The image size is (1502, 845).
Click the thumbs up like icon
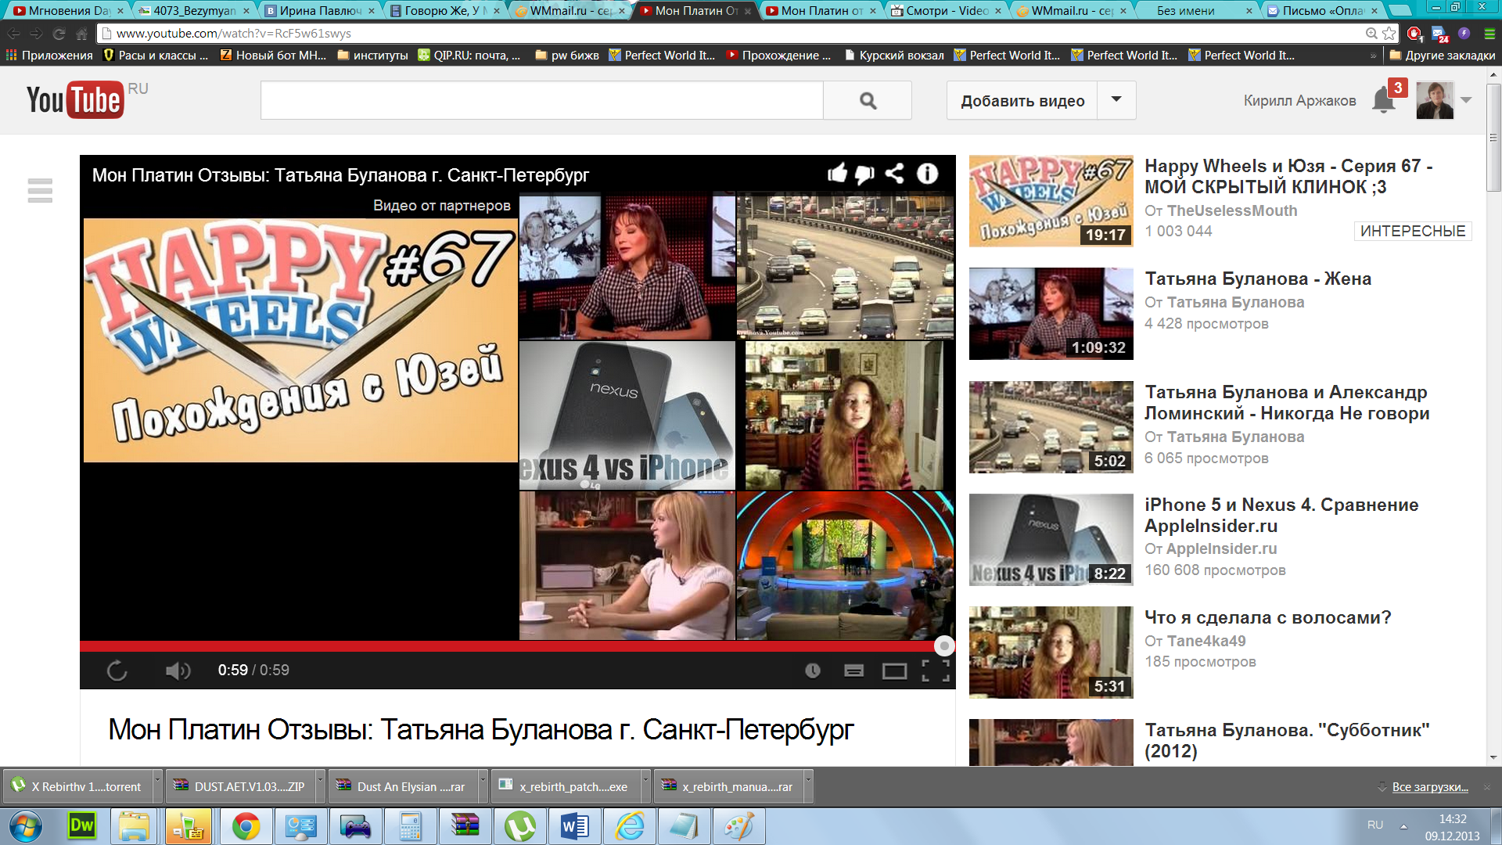pyautogui.click(x=837, y=173)
